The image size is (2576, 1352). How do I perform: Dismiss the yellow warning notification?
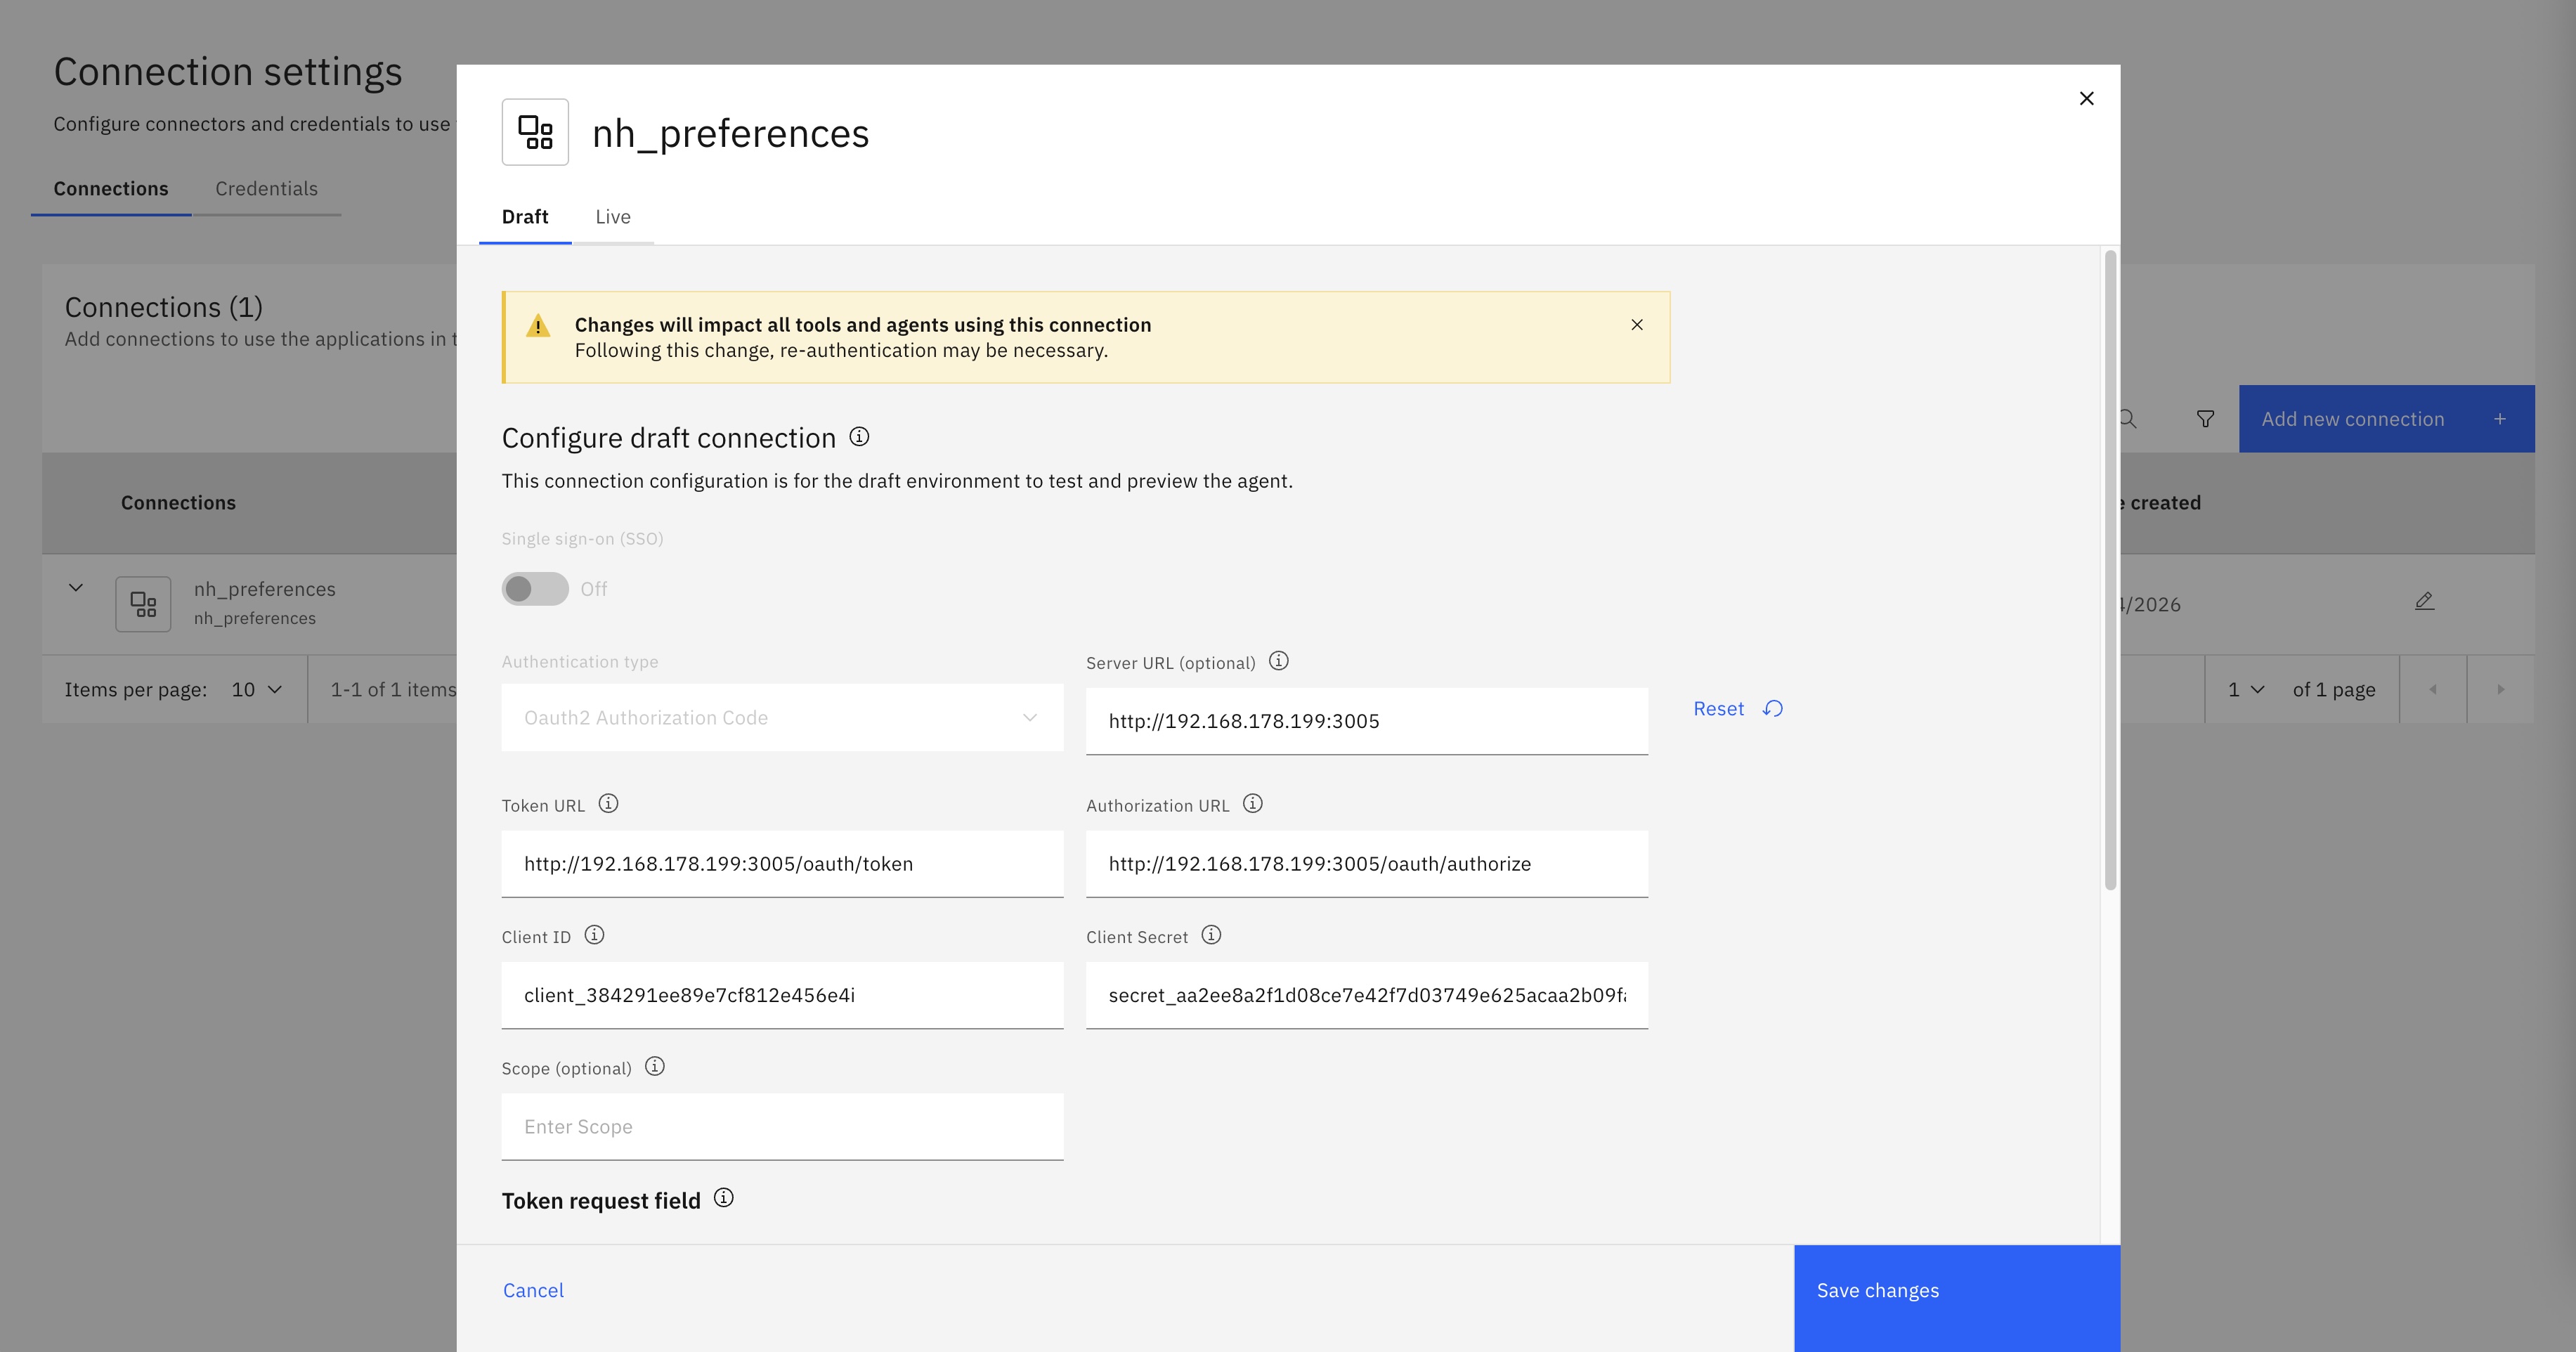coord(1637,325)
